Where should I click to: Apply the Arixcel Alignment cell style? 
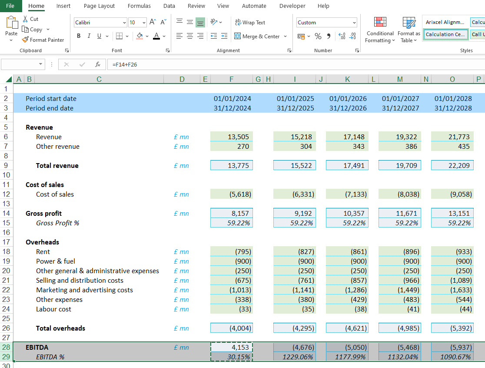coord(445,22)
